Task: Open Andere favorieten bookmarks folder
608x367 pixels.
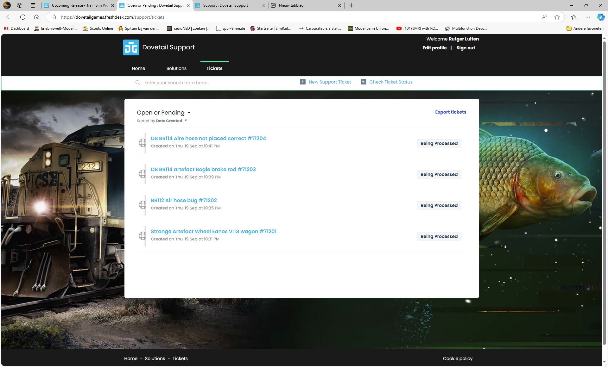Action: click(x=585, y=28)
